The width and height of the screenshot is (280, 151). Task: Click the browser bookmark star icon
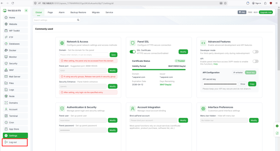tap(225, 3)
